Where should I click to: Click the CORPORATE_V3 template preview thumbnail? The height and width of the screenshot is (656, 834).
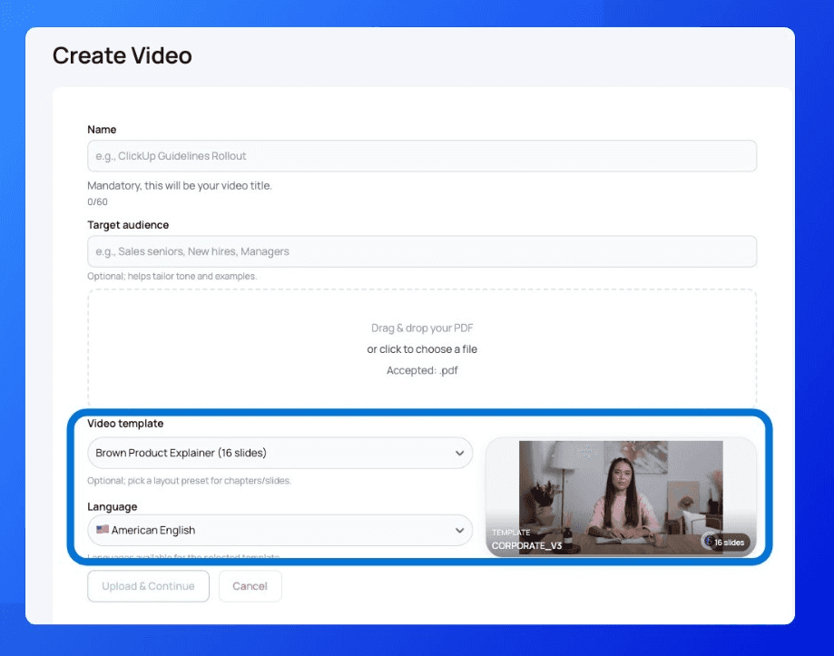pyautogui.click(x=621, y=497)
